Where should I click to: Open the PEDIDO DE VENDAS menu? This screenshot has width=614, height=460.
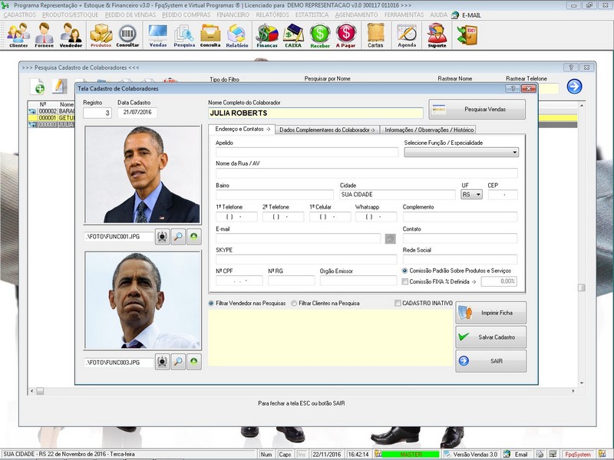[x=130, y=15]
